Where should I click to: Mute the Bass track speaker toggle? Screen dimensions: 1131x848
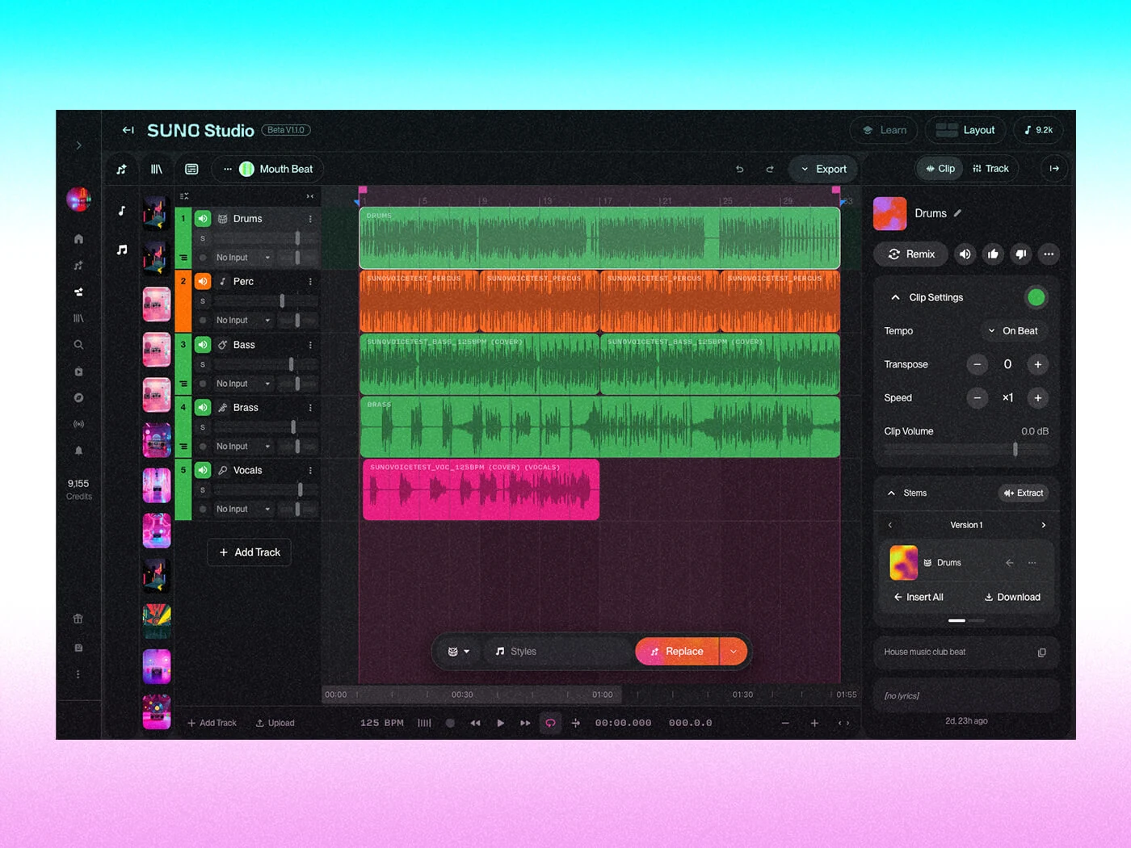click(203, 345)
